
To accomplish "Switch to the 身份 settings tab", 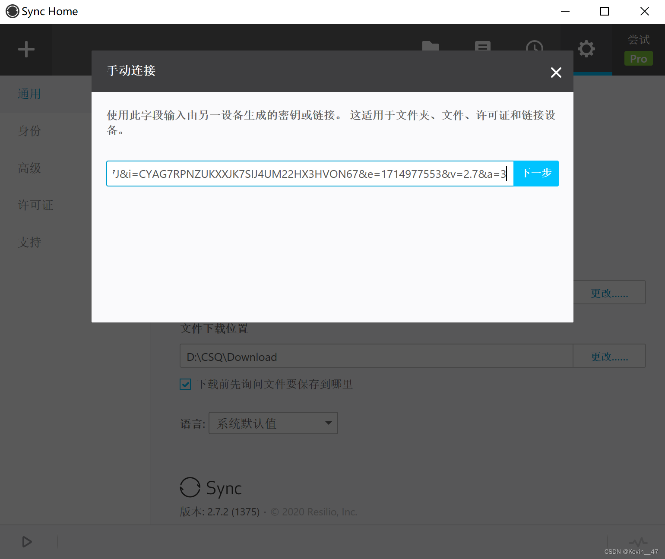I will [29, 131].
